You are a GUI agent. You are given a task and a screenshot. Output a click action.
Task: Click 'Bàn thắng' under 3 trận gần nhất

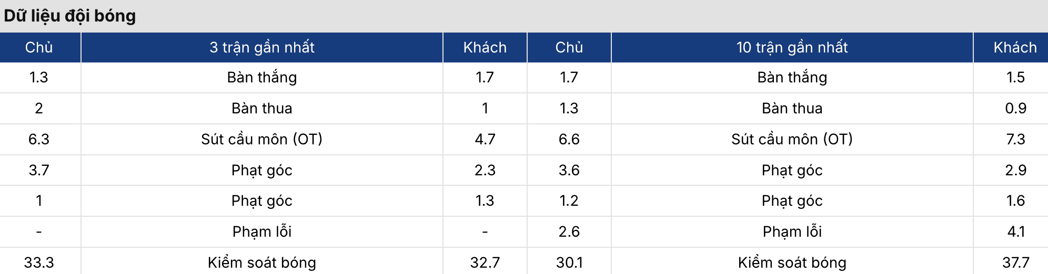click(262, 77)
